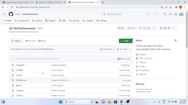Open Chrome from the taskbar

coord(122,102)
